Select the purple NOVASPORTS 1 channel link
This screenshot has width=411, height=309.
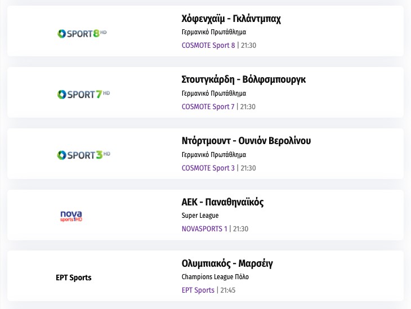(x=204, y=229)
